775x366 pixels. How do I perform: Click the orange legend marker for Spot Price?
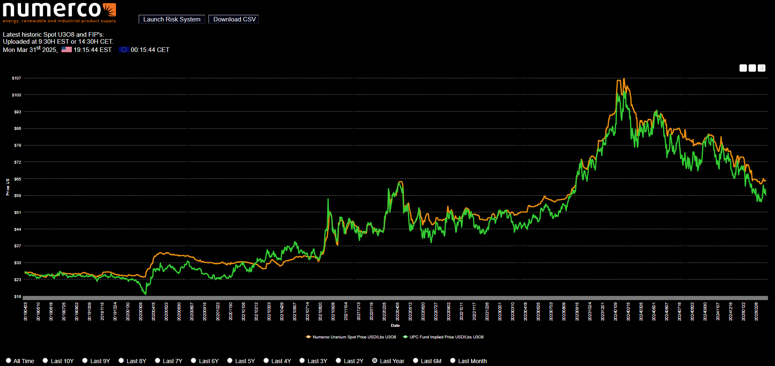(x=308, y=337)
